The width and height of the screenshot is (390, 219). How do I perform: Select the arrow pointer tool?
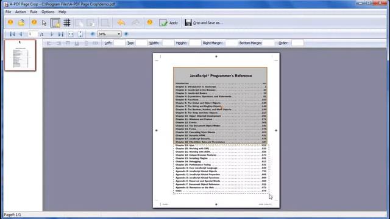pos(44,23)
